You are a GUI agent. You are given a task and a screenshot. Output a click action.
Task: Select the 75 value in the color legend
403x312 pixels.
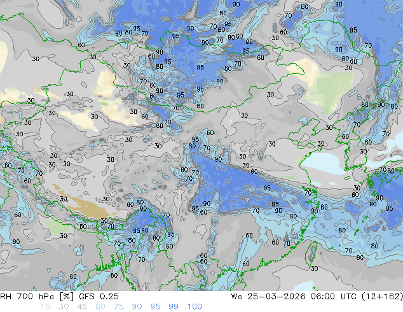[x=118, y=307]
